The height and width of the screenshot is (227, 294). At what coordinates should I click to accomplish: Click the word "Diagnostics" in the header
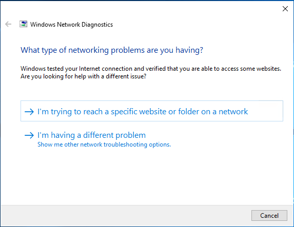click(97, 25)
